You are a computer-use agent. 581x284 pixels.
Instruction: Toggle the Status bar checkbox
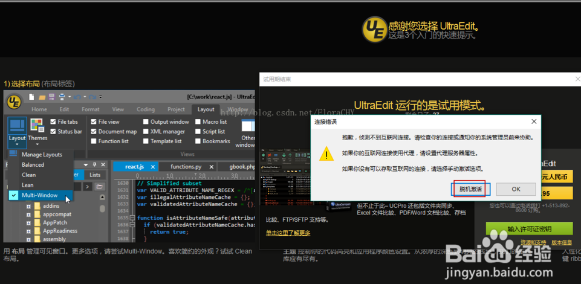coord(53,131)
